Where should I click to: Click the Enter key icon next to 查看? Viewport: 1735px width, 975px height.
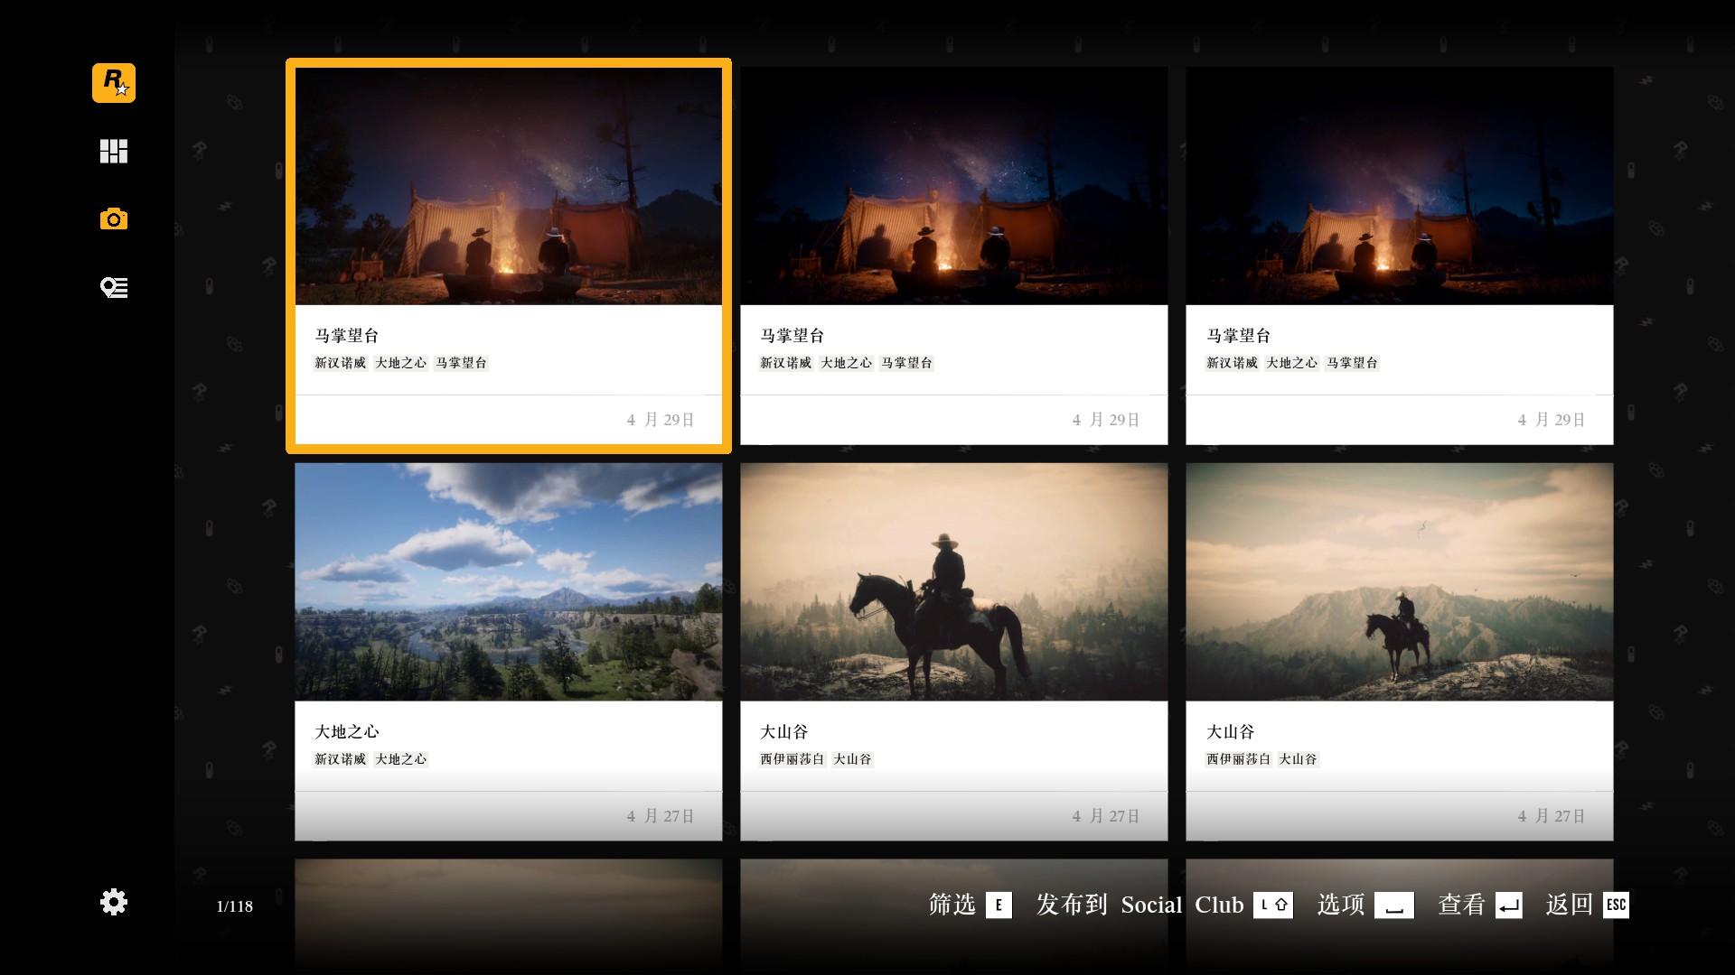[x=1508, y=905]
